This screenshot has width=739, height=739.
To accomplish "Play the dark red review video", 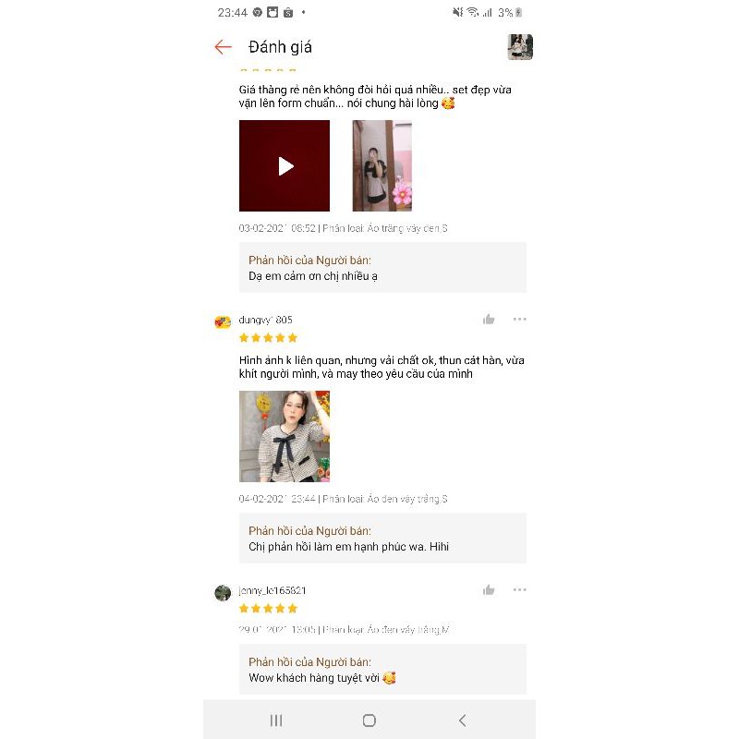I will 285,165.
